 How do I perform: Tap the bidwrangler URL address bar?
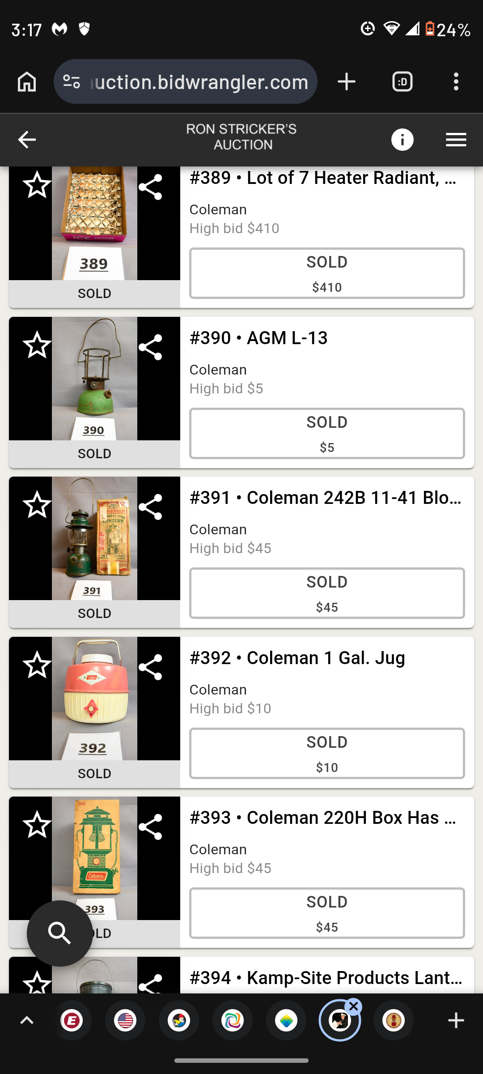tap(197, 82)
